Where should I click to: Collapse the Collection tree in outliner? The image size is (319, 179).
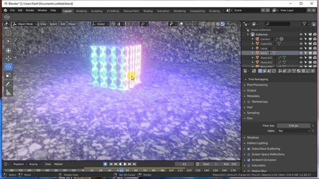click(248, 34)
